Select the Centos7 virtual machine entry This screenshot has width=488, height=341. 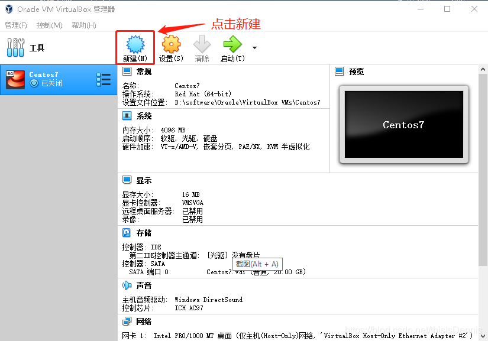[x=59, y=80]
